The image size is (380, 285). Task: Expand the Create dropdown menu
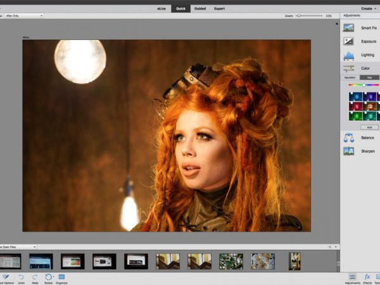click(367, 8)
